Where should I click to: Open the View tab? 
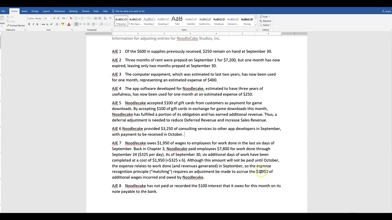[96, 11]
